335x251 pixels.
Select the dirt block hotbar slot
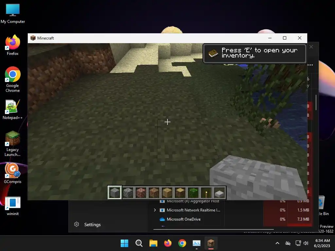point(154,192)
